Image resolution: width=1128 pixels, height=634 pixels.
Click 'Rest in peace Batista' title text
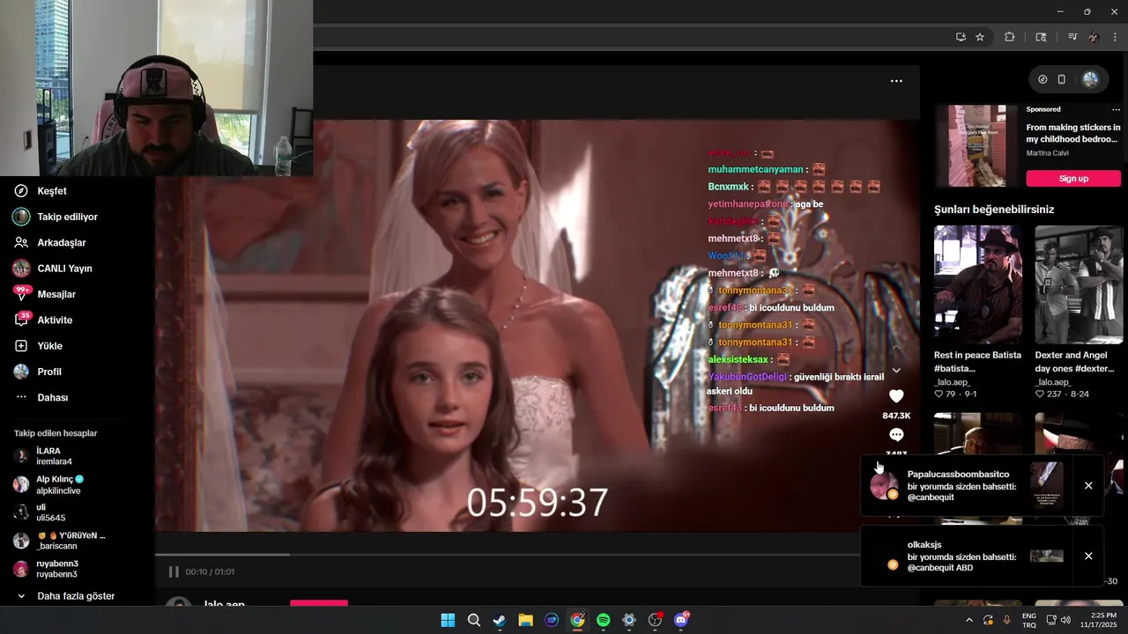click(x=977, y=362)
